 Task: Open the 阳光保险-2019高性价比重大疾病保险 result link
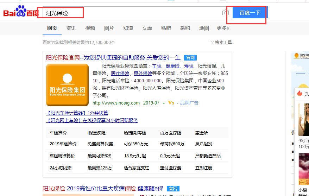[x=103, y=189]
